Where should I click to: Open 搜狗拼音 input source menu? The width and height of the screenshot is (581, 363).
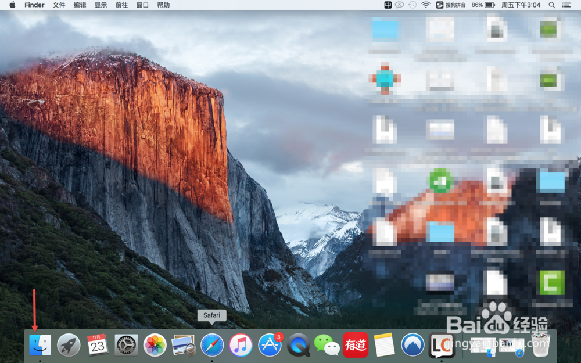451,5
